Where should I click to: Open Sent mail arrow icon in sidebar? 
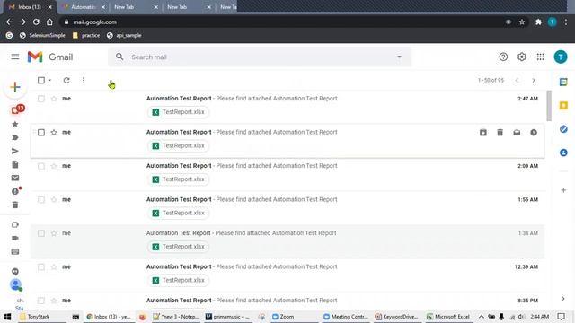tap(15, 151)
